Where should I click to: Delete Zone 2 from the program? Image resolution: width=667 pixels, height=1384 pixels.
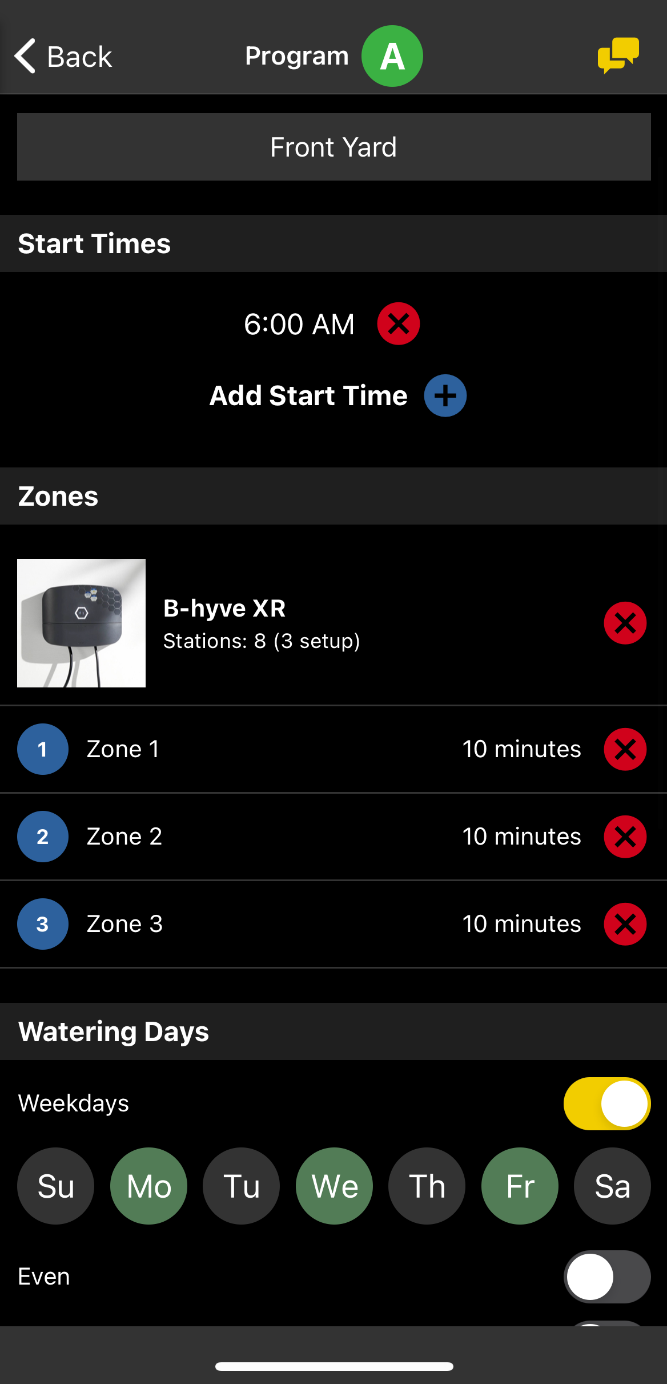click(625, 837)
